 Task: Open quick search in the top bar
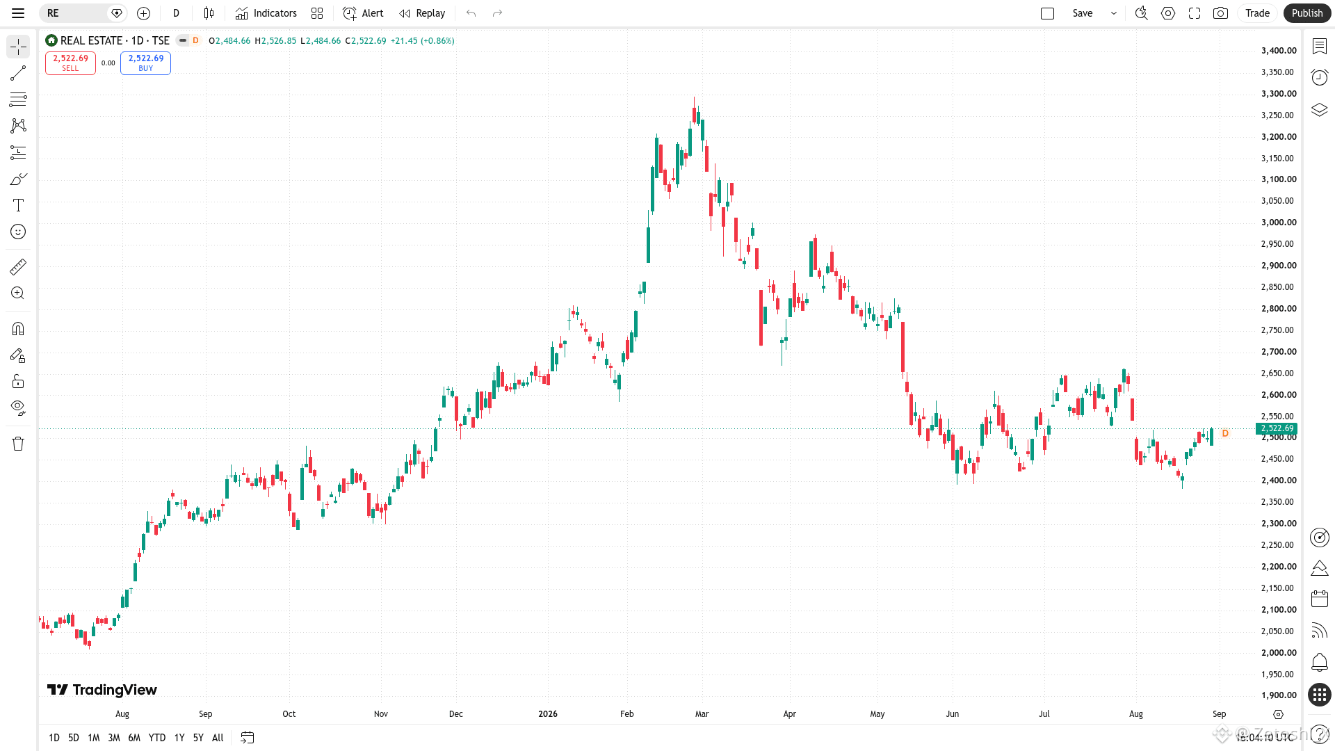(1141, 13)
